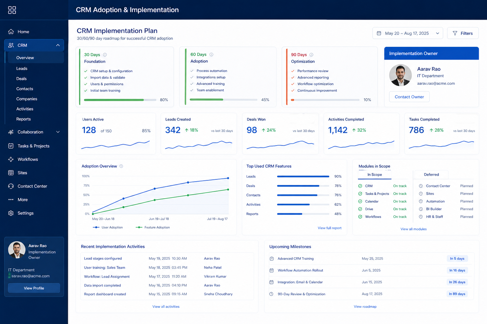Open the View all modules link
Viewport: 487px width, 324px height.
click(x=413, y=229)
